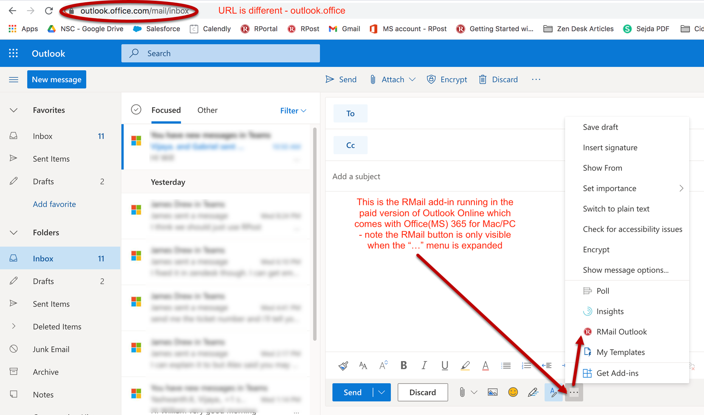The height and width of the screenshot is (415, 704).
Task: Click Encrypt in the top toolbar
Action: click(447, 79)
